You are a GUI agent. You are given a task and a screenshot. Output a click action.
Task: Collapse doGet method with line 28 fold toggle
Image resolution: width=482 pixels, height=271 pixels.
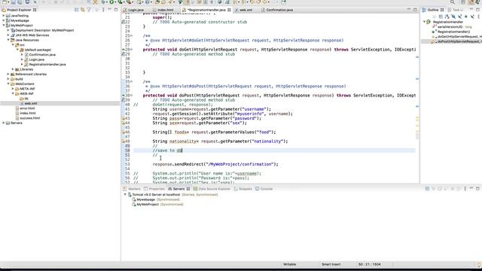[132, 50]
